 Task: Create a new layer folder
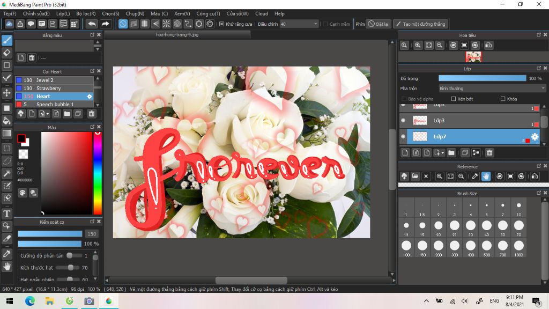451,153
